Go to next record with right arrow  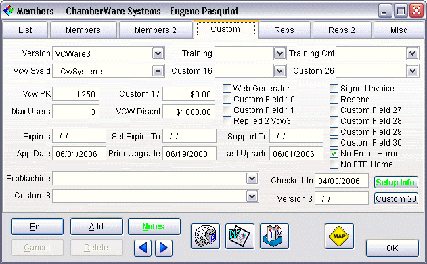coord(164,248)
